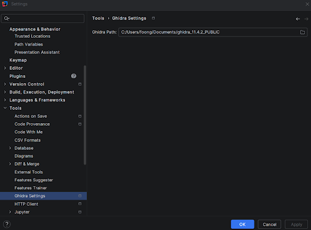Viewport: 311px width, 230px height.
Task: Expand the Jupyter node
Action: [10, 212]
